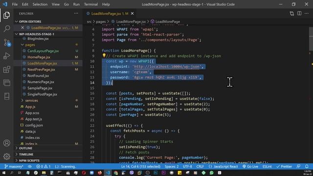The width and height of the screenshot is (313, 176).
Task: Open the Edit menu
Action: [25, 4]
